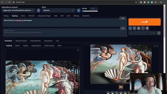
Task: Click the page vertical scrollbar
Action: click(165, 21)
